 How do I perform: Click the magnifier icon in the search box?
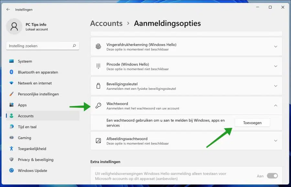click(x=74, y=46)
